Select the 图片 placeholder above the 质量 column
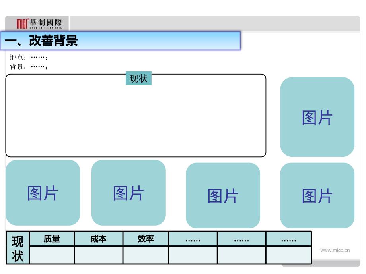The image size is (366, 274). [x=43, y=193]
